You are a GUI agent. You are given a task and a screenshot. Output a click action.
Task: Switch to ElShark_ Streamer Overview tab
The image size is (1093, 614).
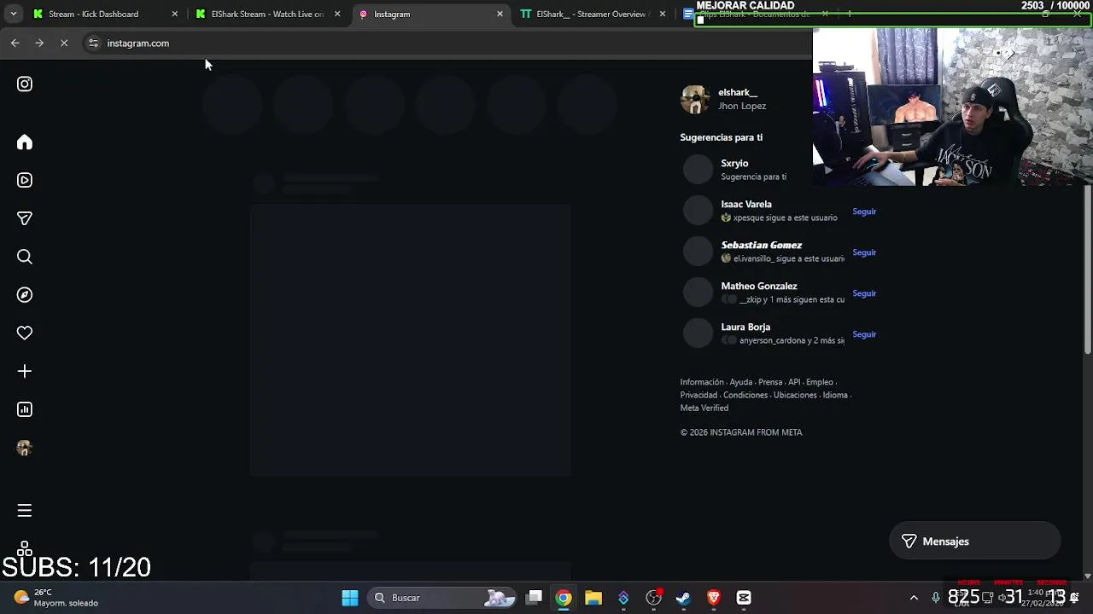(591, 14)
